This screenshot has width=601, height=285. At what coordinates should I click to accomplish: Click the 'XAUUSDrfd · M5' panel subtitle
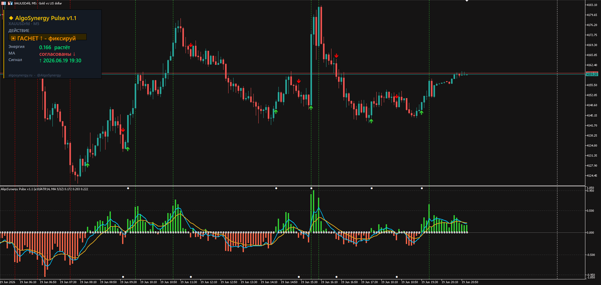click(x=24, y=24)
